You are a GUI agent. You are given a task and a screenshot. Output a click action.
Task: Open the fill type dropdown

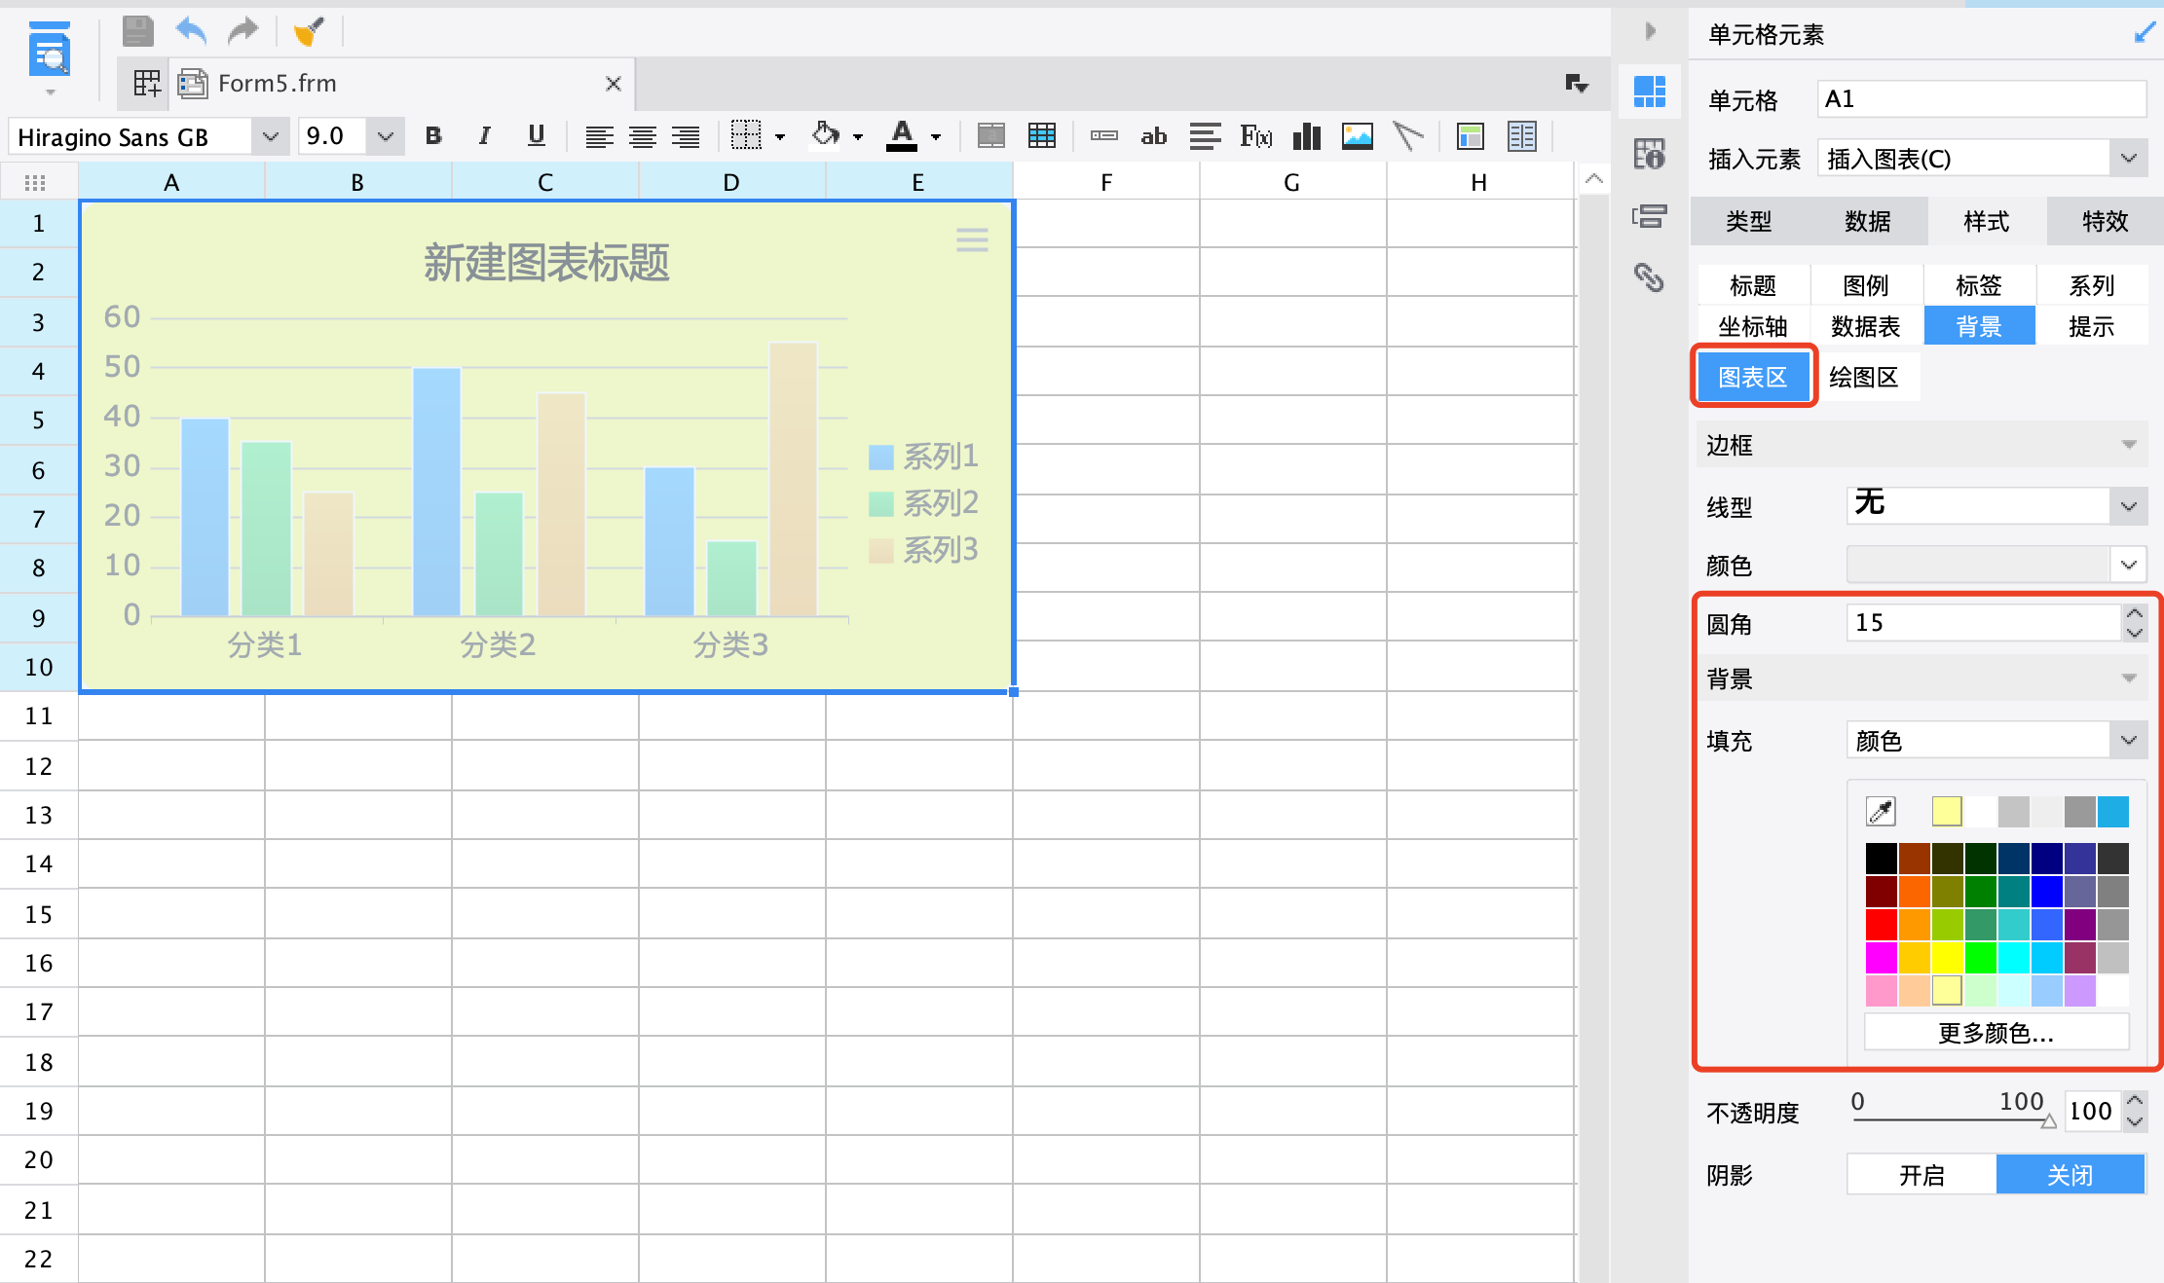[2129, 740]
